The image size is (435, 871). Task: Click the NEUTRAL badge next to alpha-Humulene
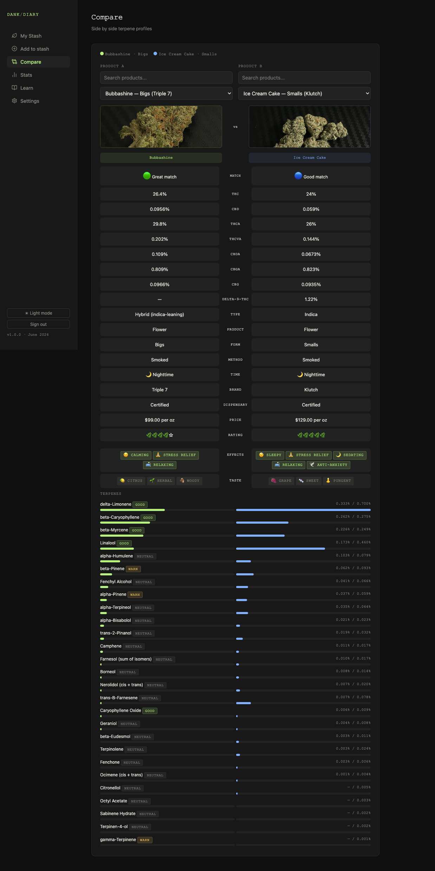pyautogui.click(x=145, y=556)
